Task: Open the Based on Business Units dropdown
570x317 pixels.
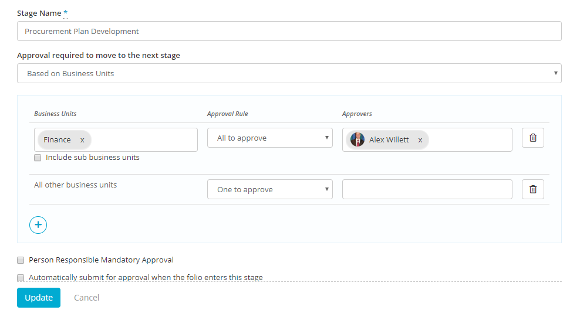Action: pyautogui.click(x=289, y=73)
